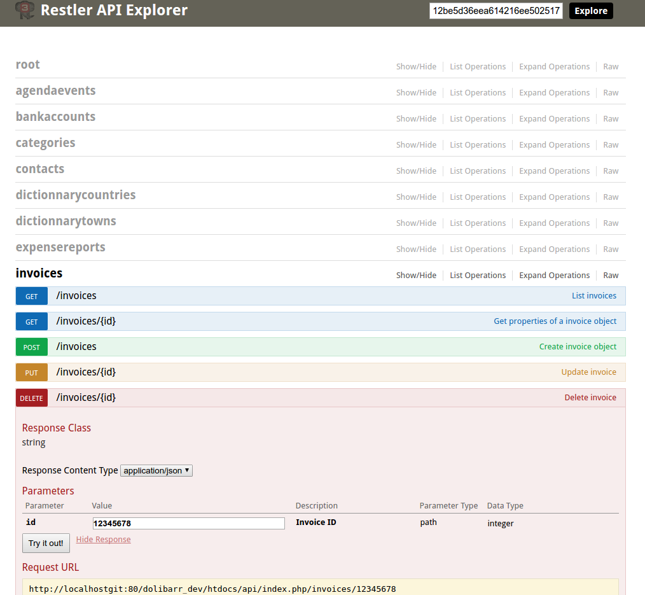Open Raw for categories
Viewport: 645px width, 595px height.
pos(611,145)
